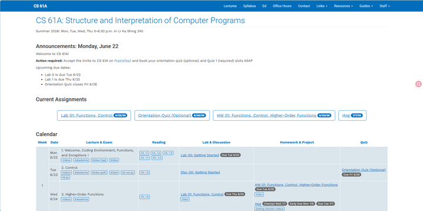Open Askademia for Higher-Order Functions lecture
This screenshot has width=423, height=211.
81,199
